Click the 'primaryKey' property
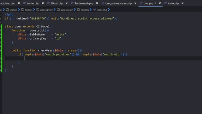Screen dimensions: 202x114 (x=38, y=39)
